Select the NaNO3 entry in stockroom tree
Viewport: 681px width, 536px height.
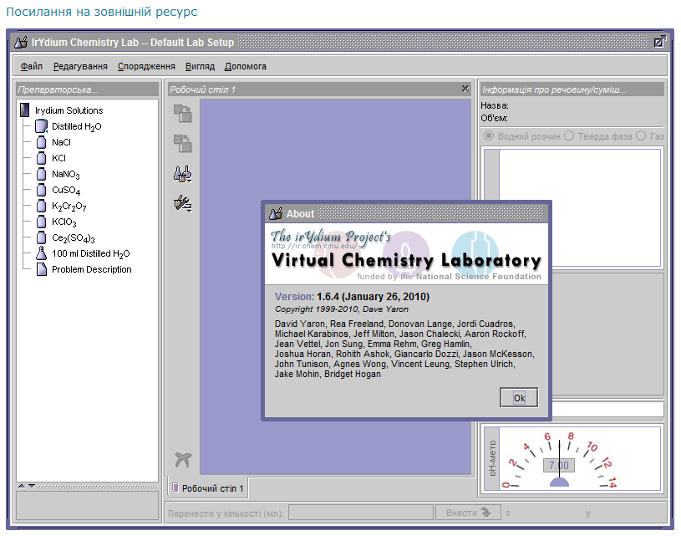coord(65,174)
